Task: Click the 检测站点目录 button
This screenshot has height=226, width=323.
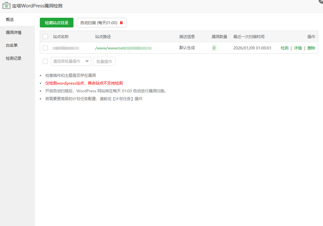Action: point(56,23)
